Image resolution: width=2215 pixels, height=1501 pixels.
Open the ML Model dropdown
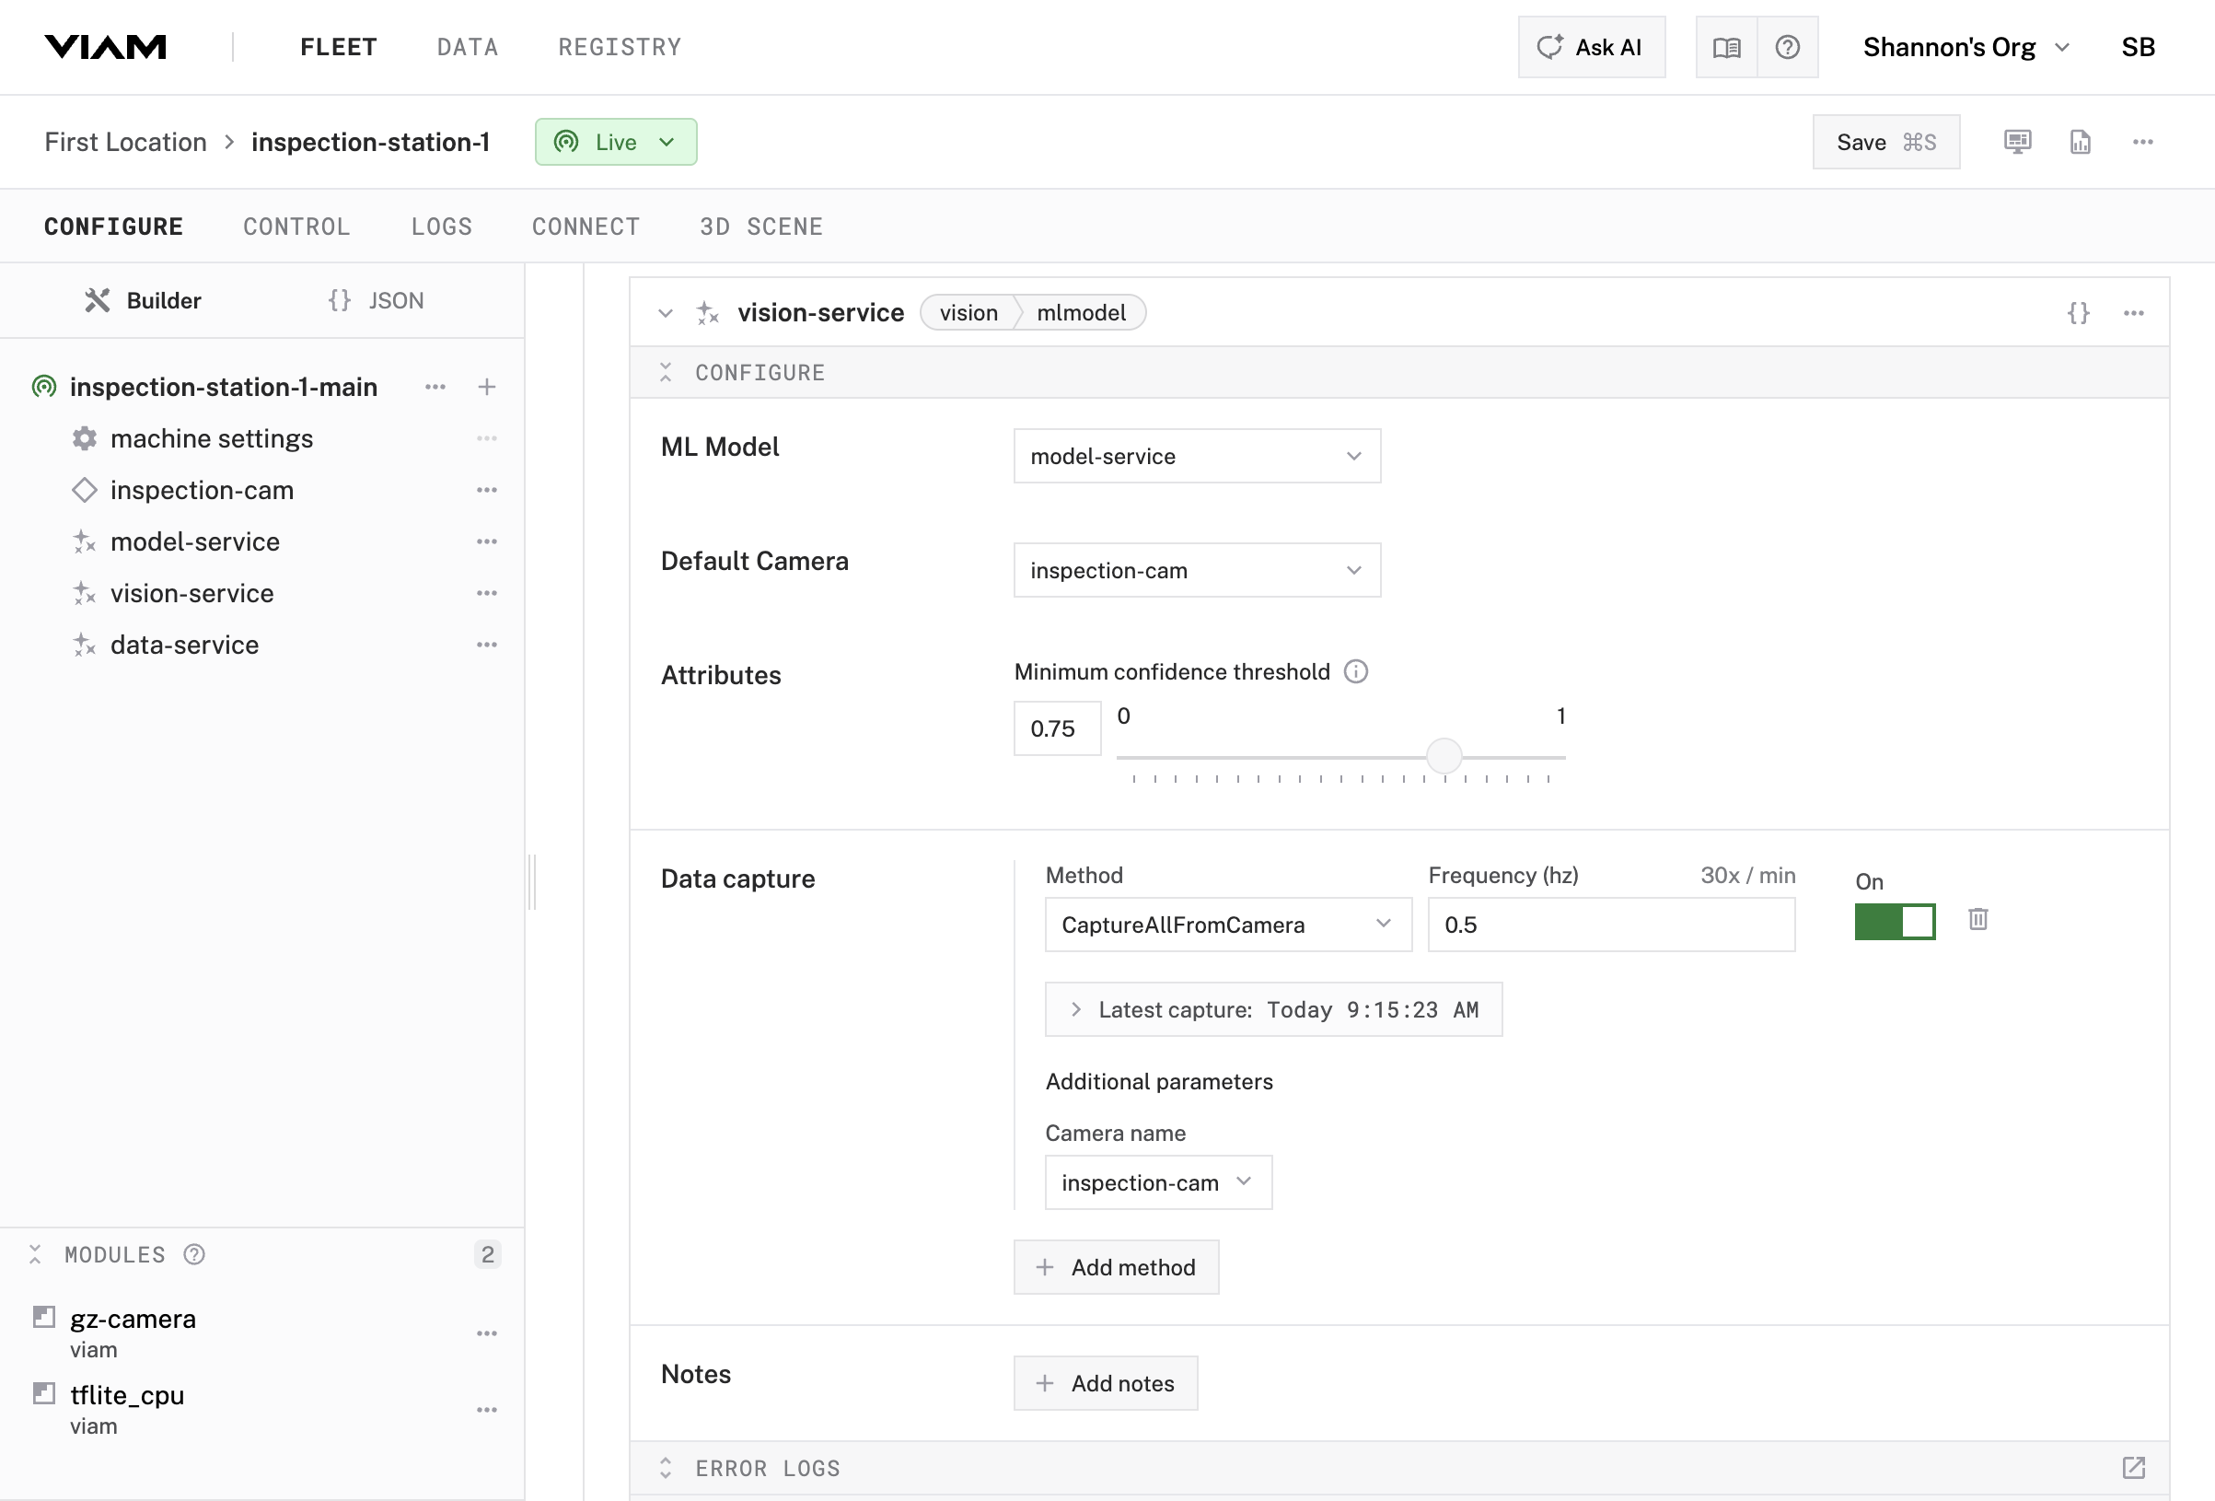pos(1196,456)
